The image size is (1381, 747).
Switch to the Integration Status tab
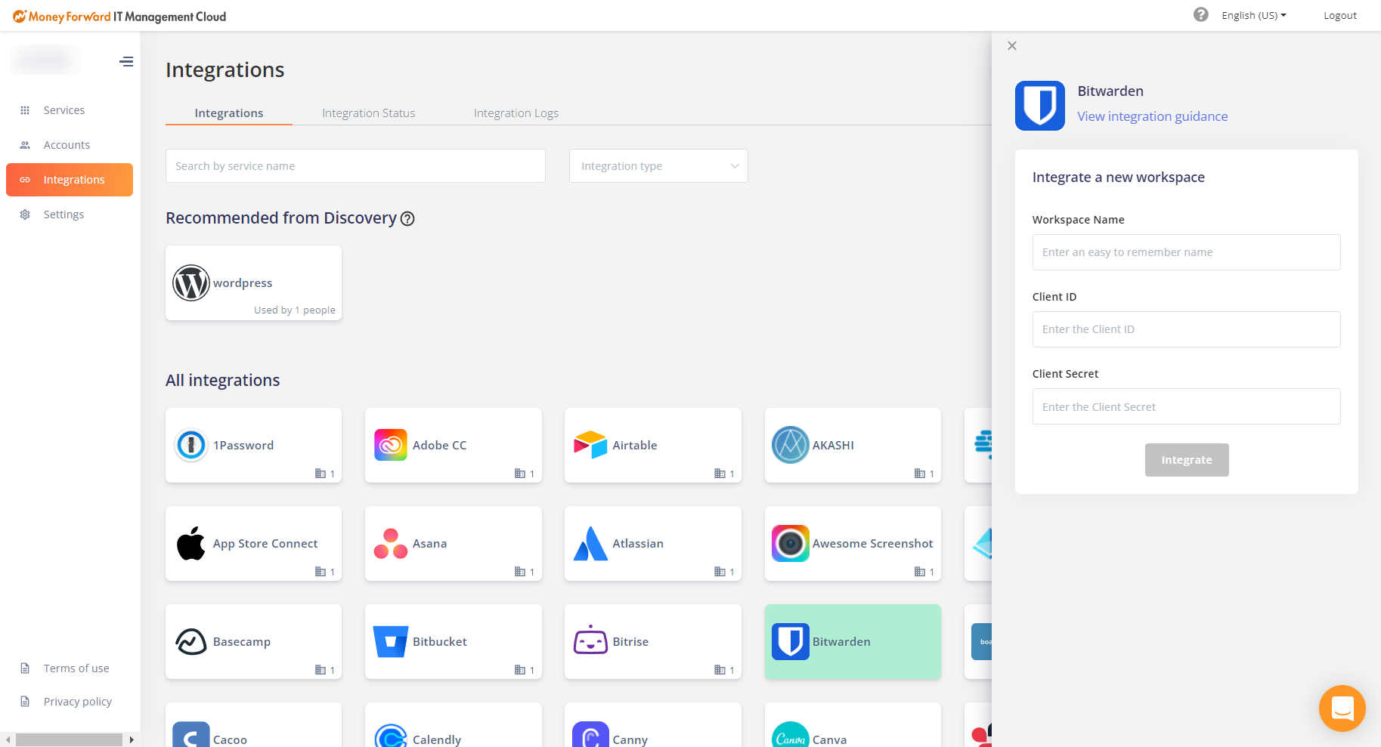point(369,113)
